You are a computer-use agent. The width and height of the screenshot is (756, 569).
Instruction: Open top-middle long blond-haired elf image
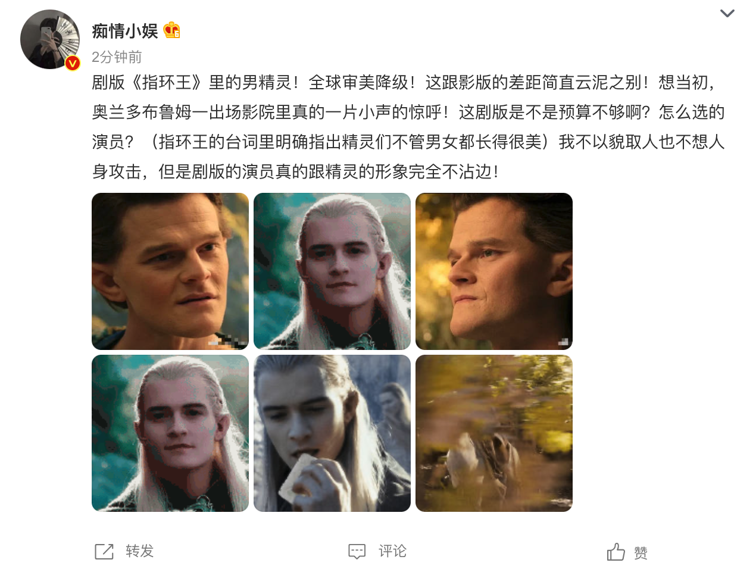click(332, 271)
